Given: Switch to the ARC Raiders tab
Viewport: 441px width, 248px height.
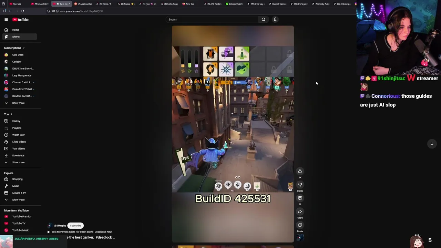Looking at the screenshot, I should (213, 4).
